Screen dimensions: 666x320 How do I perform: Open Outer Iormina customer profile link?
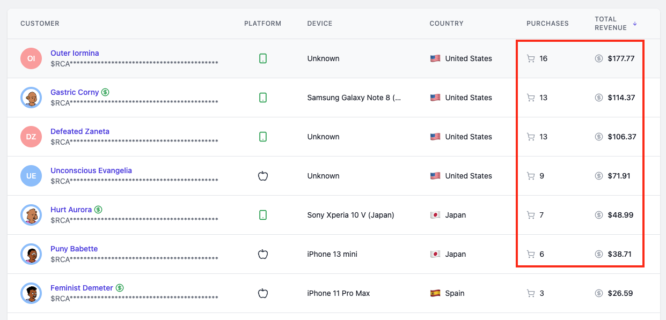click(75, 53)
